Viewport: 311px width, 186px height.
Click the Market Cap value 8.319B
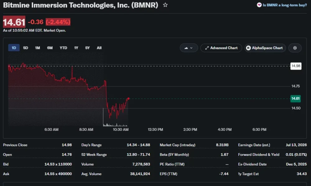tap(222, 145)
